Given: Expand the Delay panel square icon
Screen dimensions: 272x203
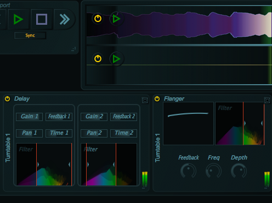Looking at the screenshot, I should (145, 100).
